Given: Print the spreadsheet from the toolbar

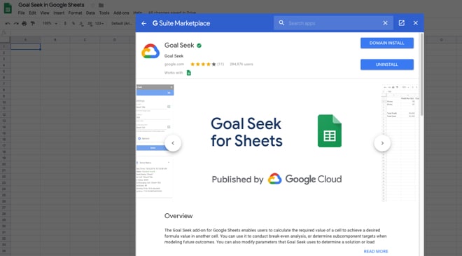Looking at the screenshot, I should tap(24, 23).
